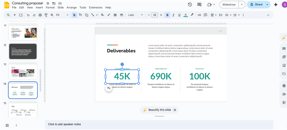The width and height of the screenshot is (287, 130).
Task: Click the insert link icon
Action: pyautogui.click(x=199, y=15)
